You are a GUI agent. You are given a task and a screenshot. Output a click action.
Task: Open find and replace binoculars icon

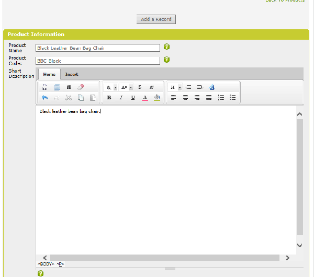coord(69,87)
